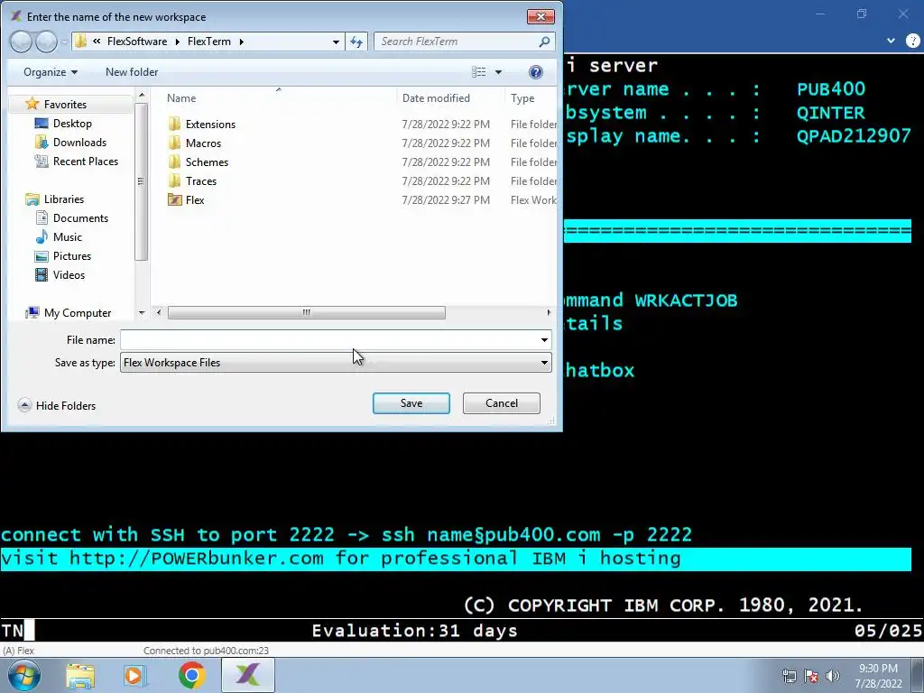Click the '(A) Flex' status bar label
The width and height of the screenshot is (924, 693).
pyautogui.click(x=18, y=651)
